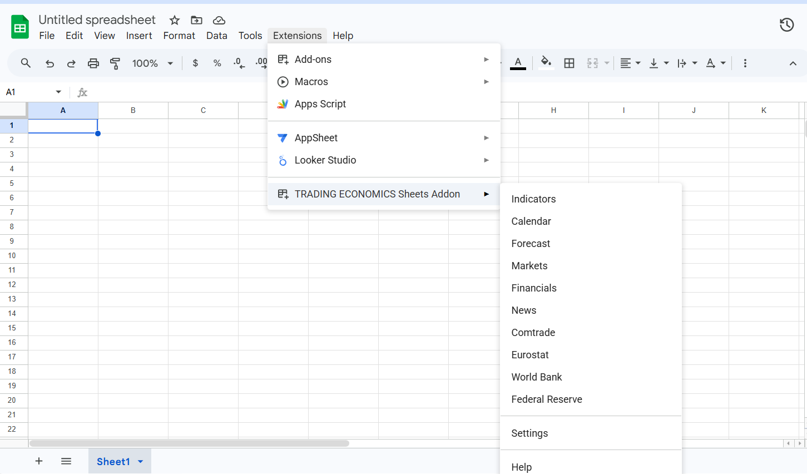This screenshot has height=474, width=807.
Task: Format as currency dollar sign
Action: [195, 63]
